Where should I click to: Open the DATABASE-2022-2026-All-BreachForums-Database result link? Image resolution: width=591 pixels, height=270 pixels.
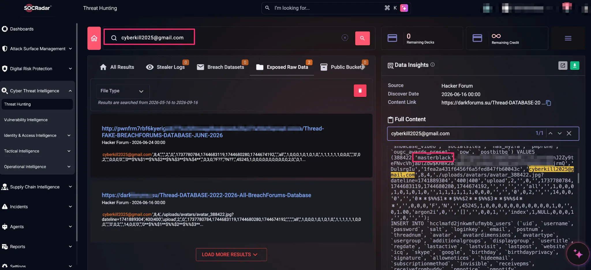point(206,195)
